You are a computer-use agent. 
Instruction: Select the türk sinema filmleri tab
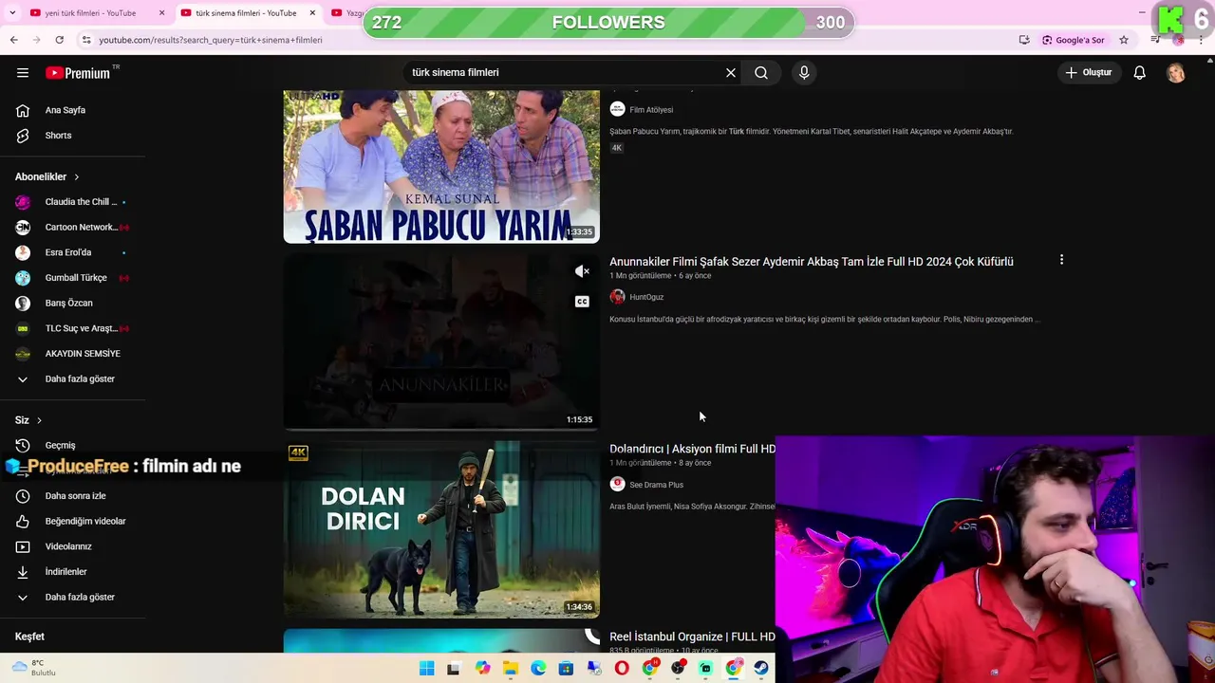245,13
